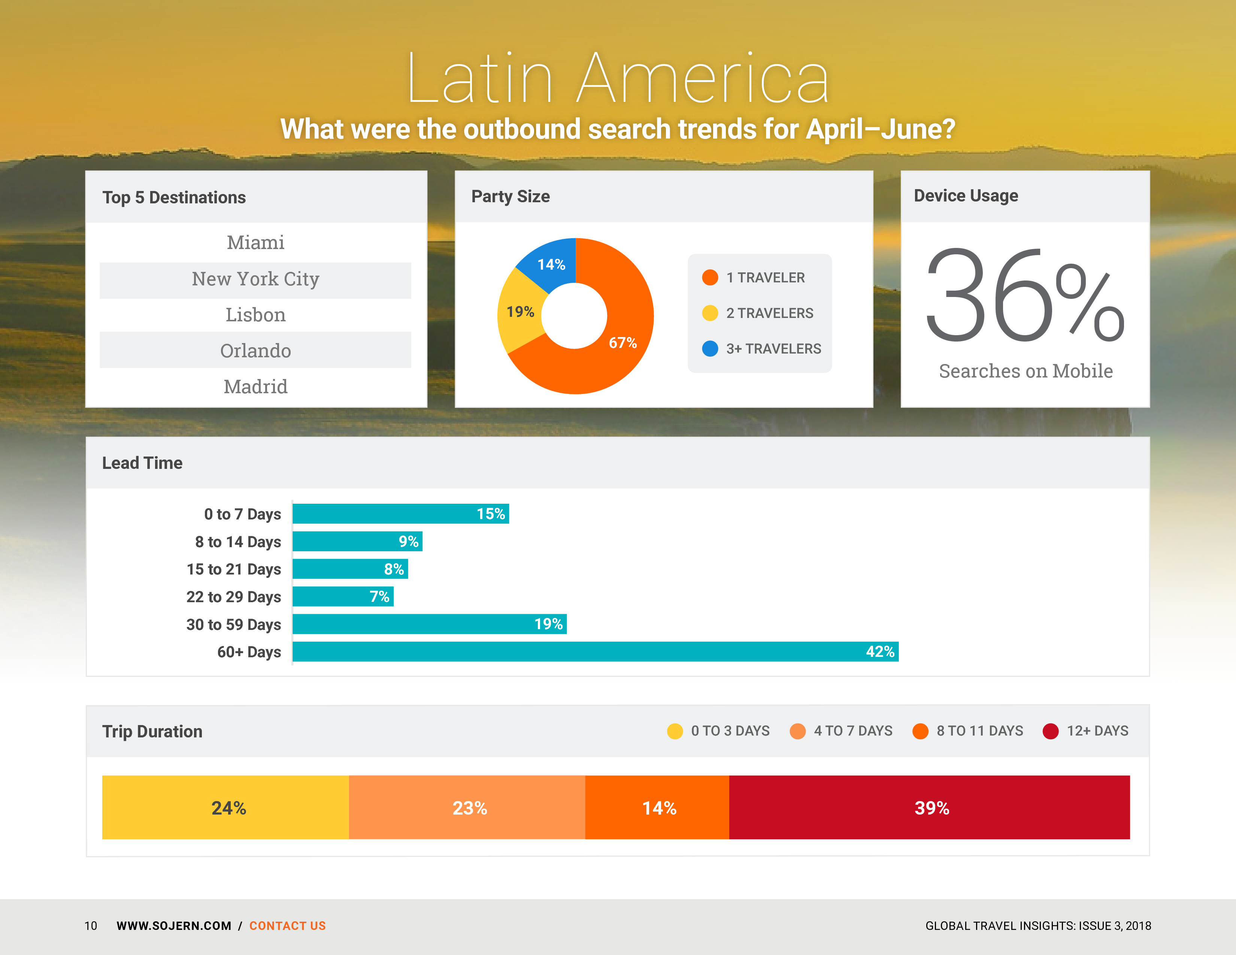Click the 4 to 7 Days legend dot

[797, 731]
